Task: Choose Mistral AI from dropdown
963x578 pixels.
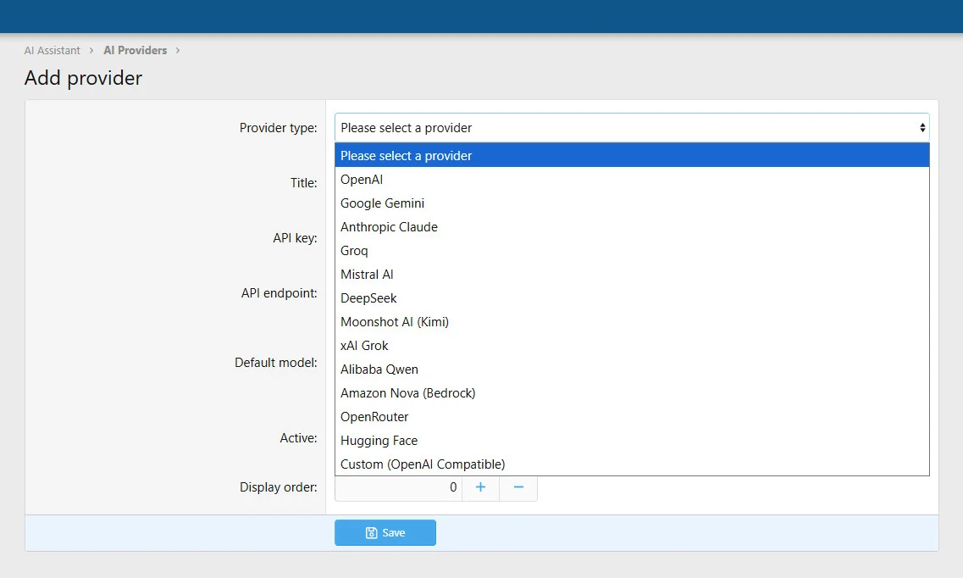Action: click(367, 275)
